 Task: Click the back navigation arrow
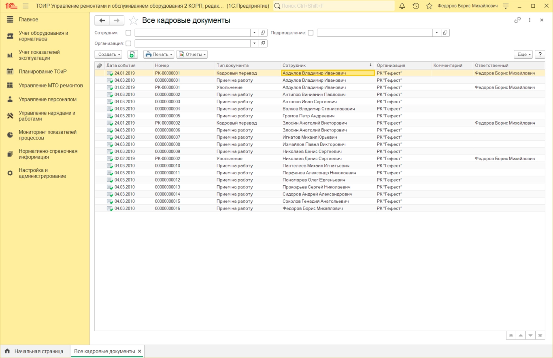[x=102, y=21]
